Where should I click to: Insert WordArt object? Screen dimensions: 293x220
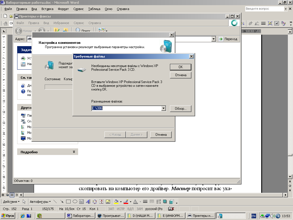click(88, 202)
